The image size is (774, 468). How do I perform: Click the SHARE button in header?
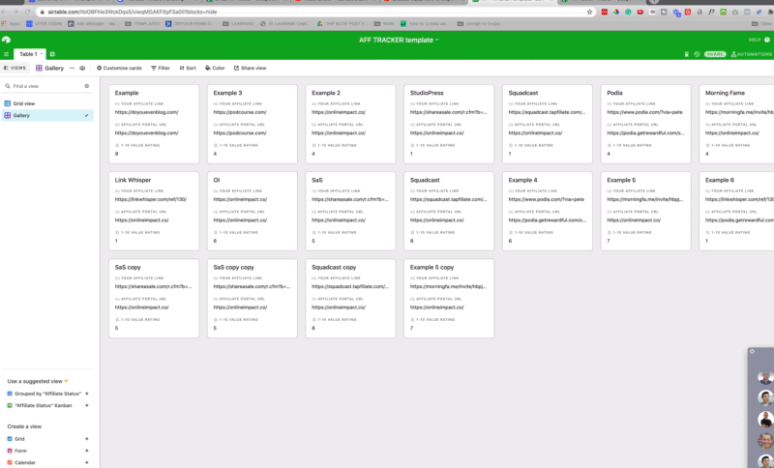(715, 54)
